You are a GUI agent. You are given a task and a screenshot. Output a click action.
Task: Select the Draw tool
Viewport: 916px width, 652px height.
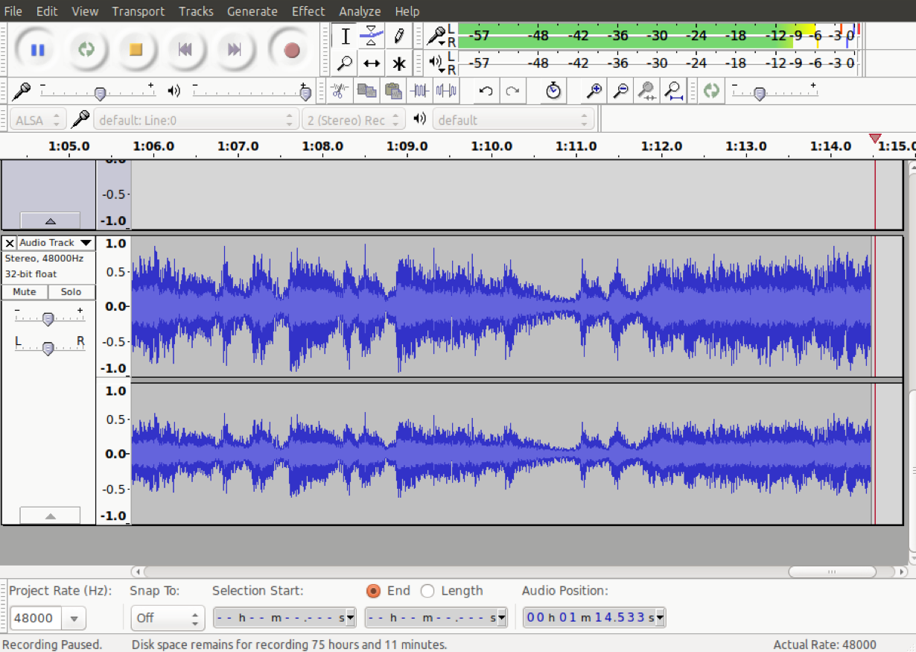coord(398,35)
